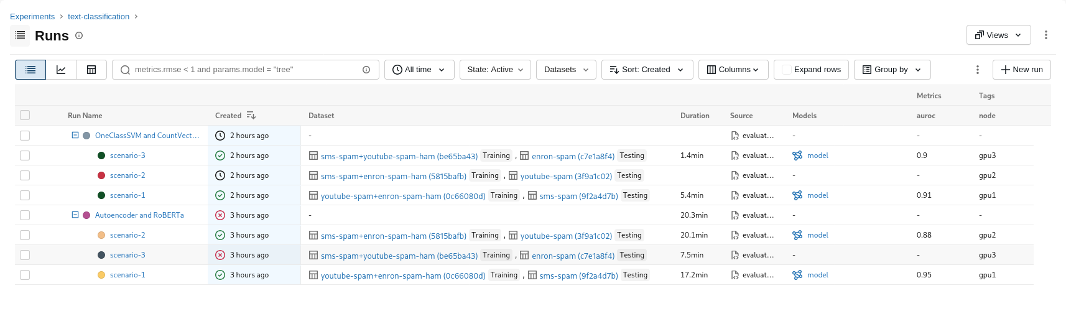Open the kebab menu beside New run
1066x311 pixels.
[978, 70]
